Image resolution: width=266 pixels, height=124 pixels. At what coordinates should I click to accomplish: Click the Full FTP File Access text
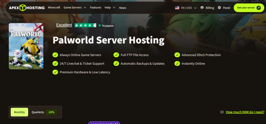point(135,55)
